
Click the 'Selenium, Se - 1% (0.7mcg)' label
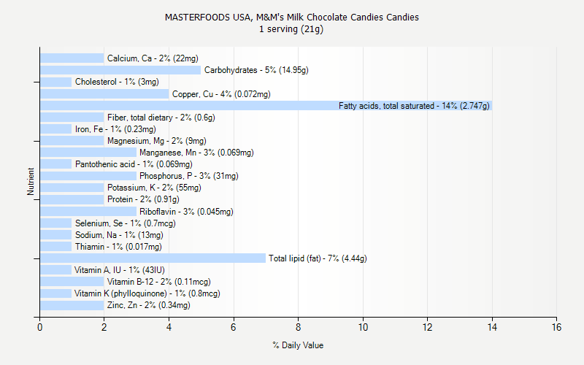125,223
